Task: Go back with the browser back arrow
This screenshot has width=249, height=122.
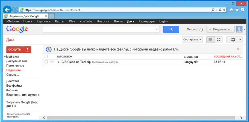Action: click(x=7, y=10)
